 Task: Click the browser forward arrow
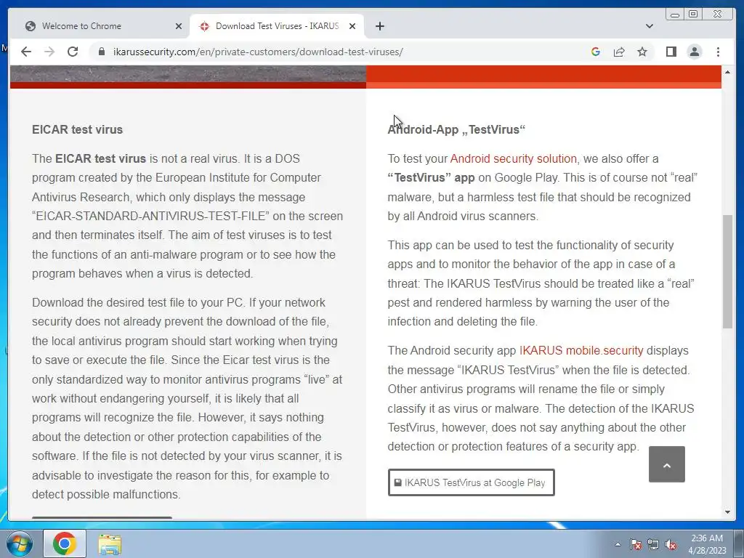coord(49,52)
